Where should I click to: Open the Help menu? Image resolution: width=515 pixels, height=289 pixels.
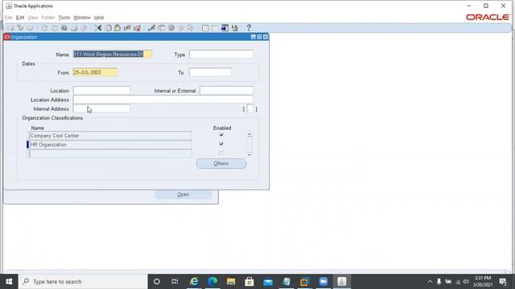pos(99,18)
